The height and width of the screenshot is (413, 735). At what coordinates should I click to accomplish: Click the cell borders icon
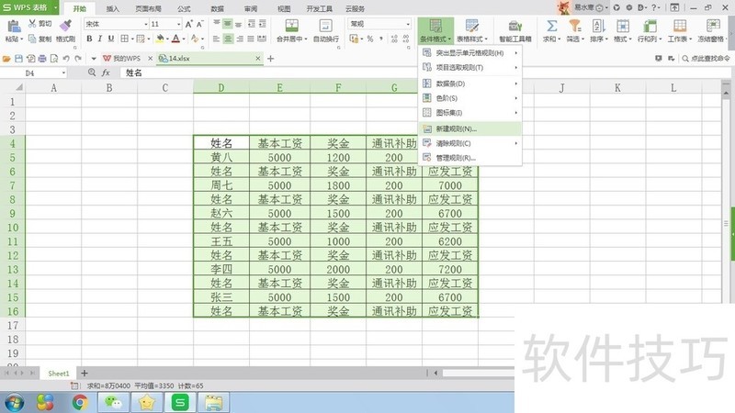click(124, 39)
